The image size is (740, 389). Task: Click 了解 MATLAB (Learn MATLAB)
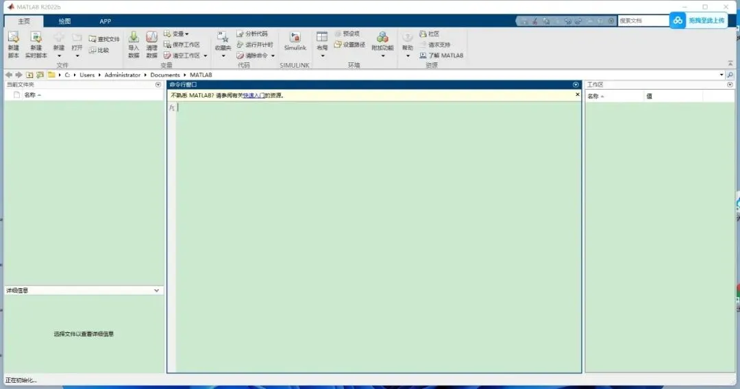[441, 55]
